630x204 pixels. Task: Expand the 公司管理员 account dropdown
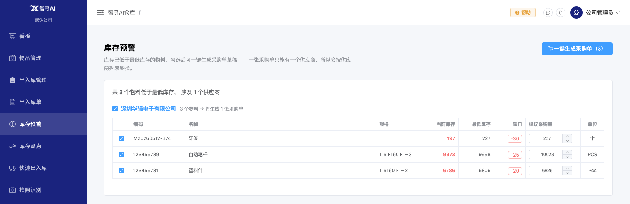(x=603, y=13)
